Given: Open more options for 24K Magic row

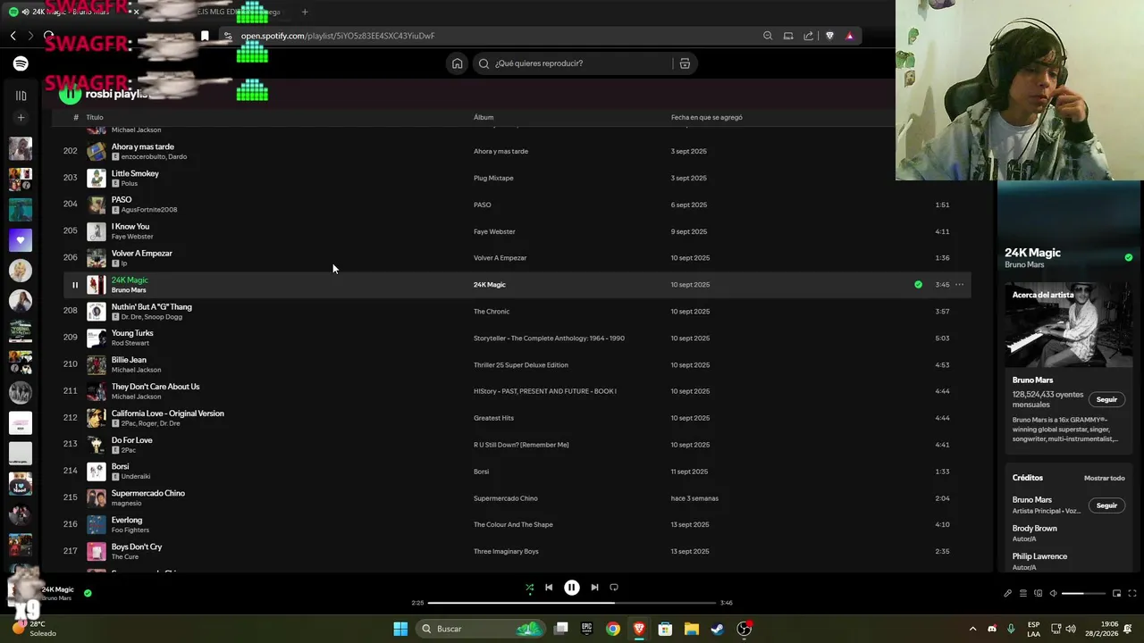Looking at the screenshot, I should 959,285.
